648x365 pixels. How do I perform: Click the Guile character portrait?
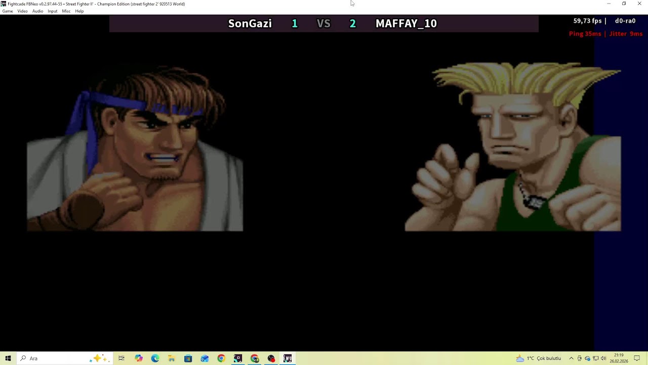tap(513, 147)
